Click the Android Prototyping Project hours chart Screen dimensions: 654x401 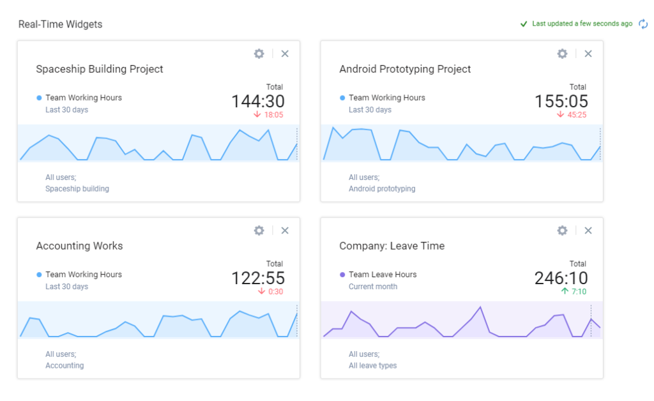point(462,143)
